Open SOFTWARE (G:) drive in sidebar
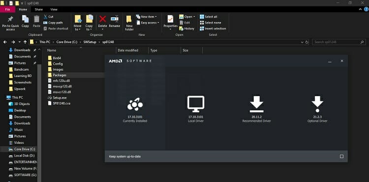This screenshot has height=182, width=369. [x=25, y=175]
